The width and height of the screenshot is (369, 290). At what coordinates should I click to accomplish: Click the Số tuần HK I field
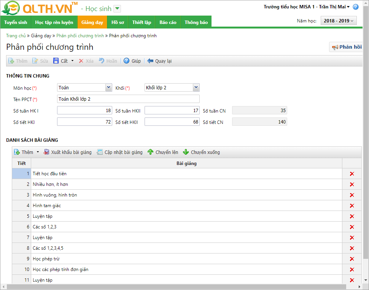pos(84,110)
